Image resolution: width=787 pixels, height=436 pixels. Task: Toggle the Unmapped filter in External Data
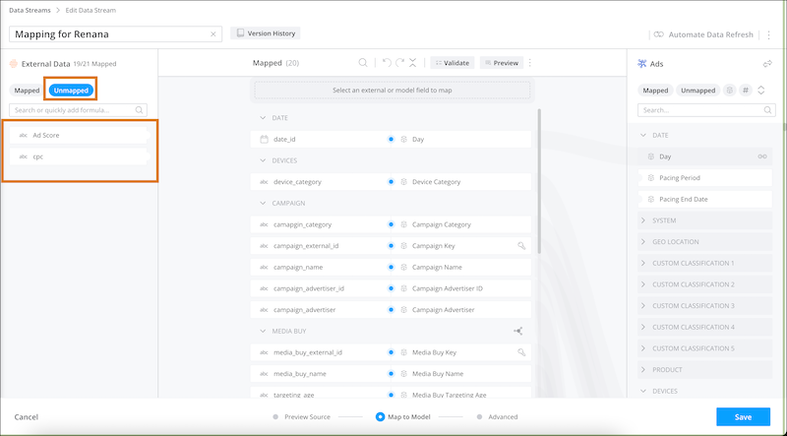(x=71, y=91)
